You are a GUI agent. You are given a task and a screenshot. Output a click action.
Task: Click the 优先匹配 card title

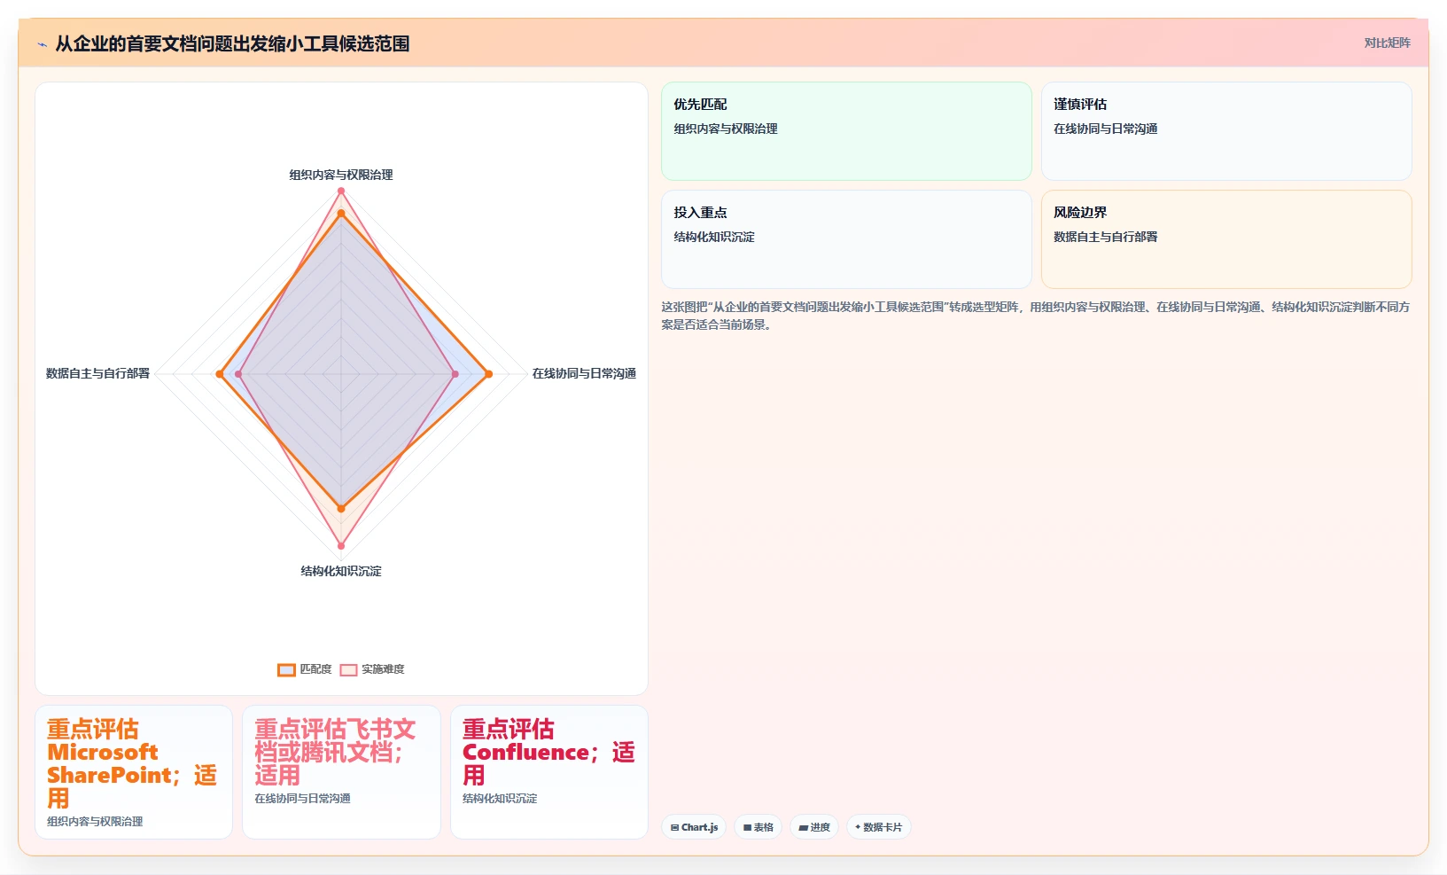click(x=700, y=104)
